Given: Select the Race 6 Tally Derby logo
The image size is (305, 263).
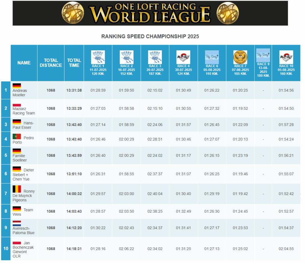Looking at the screenshot, I should click(x=212, y=57).
